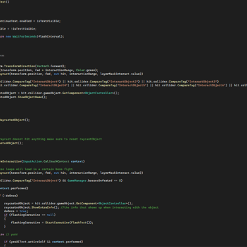Select 'TransformDirection' method call
This screenshot has width=247, height=247.
[20, 66]
